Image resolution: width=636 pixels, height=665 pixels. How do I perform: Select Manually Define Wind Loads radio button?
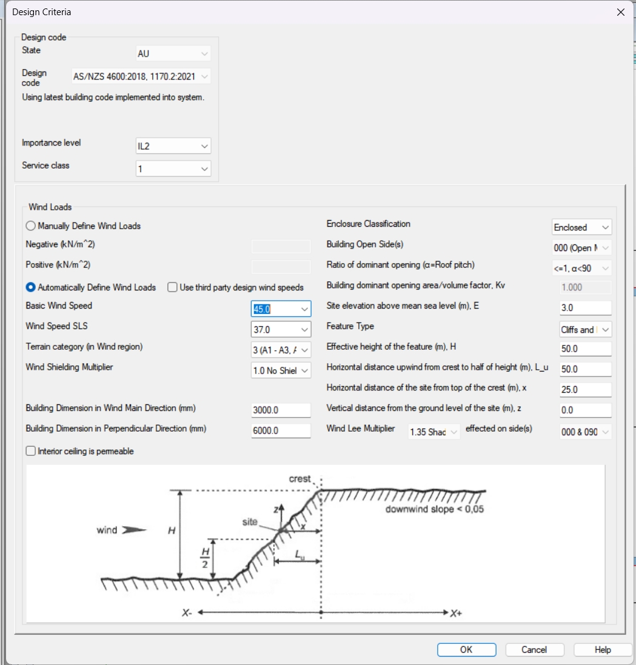click(x=31, y=226)
